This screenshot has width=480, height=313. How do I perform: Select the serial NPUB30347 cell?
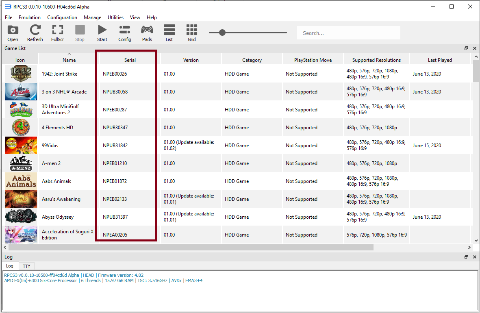(130, 127)
